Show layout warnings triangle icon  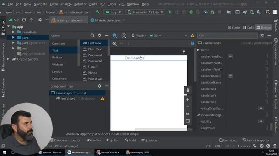tap(192, 36)
